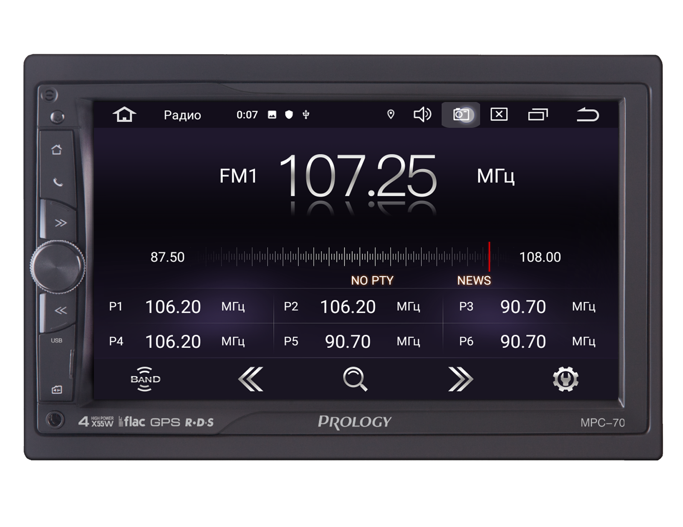Search stations with magnifier icon
This screenshot has height=527, width=683.
pos(355,379)
